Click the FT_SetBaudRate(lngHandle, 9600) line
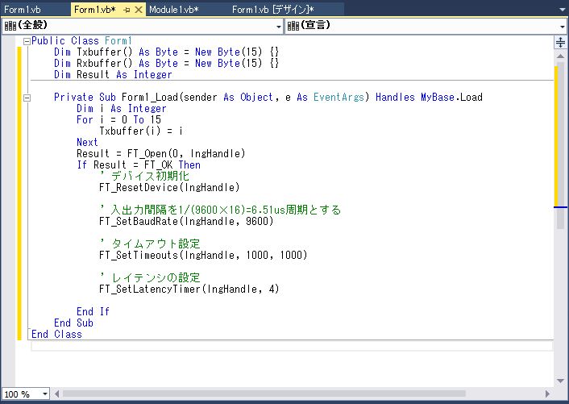569x404 pixels. pos(186,221)
